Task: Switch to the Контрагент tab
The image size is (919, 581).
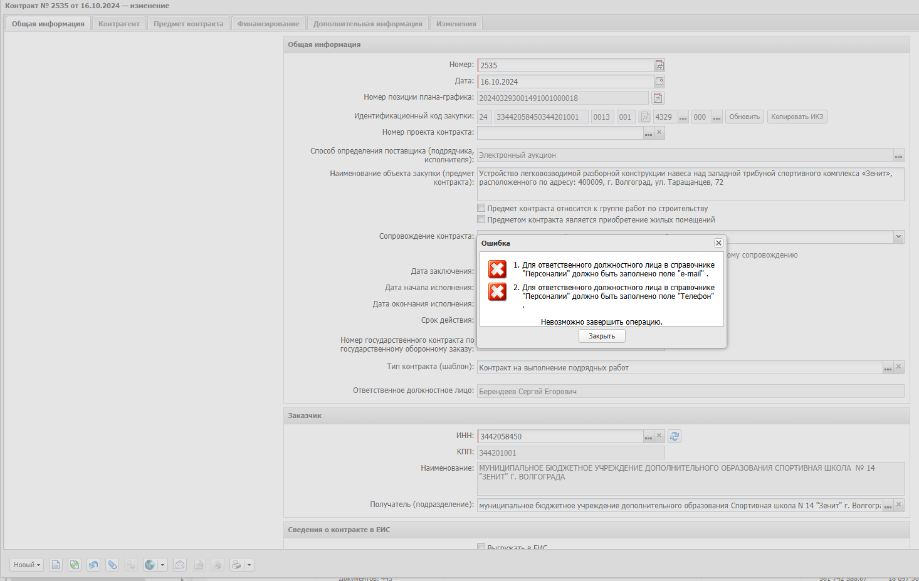Action: pos(119,24)
